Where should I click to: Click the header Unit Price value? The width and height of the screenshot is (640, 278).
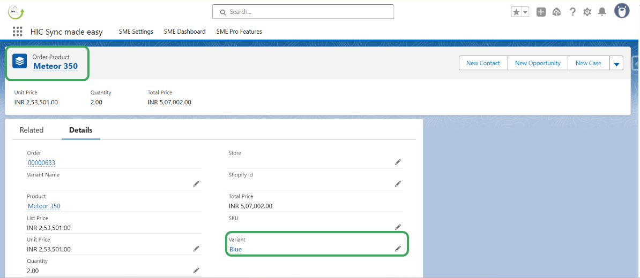[x=36, y=102]
